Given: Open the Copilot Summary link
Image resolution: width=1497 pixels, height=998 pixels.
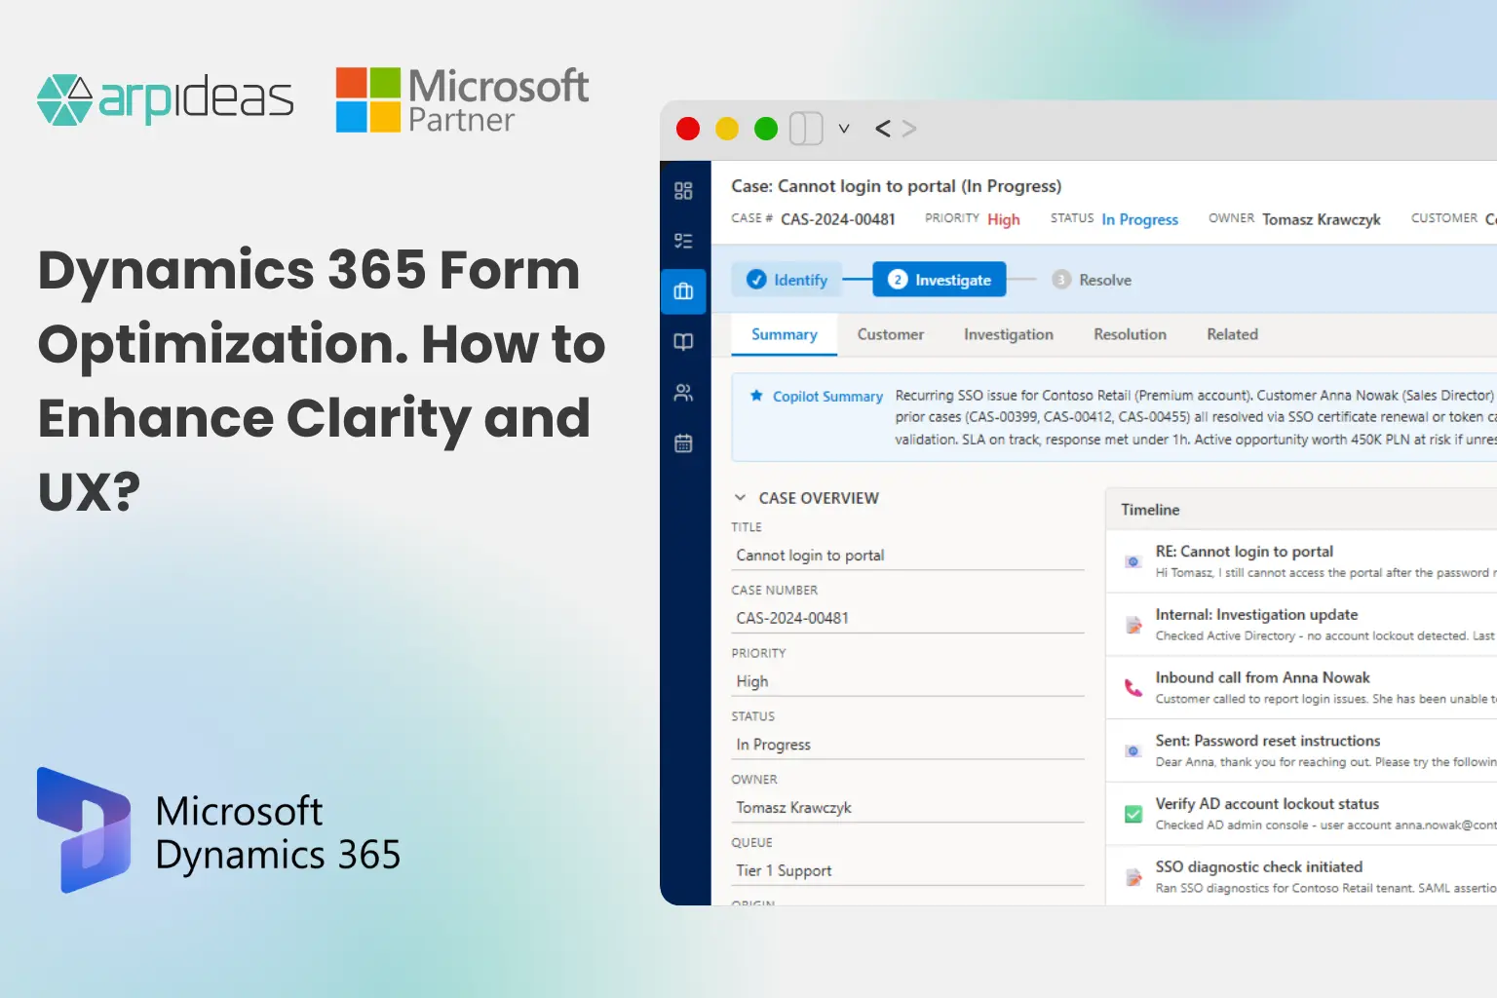Looking at the screenshot, I should point(827,396).
